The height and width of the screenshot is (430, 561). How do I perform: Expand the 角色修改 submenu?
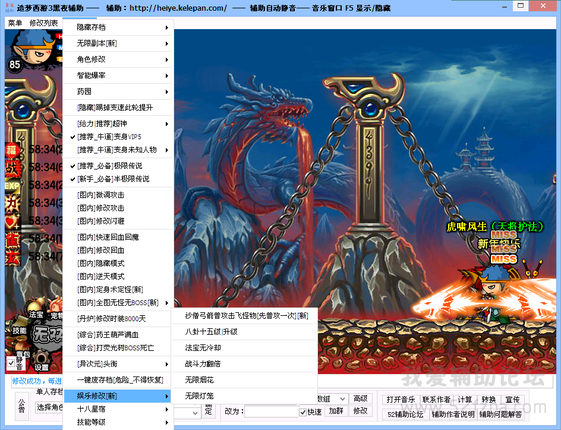coord(118,59)
